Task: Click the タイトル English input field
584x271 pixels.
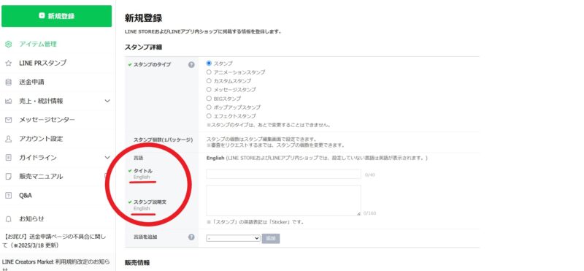Action: click(284, 174)
